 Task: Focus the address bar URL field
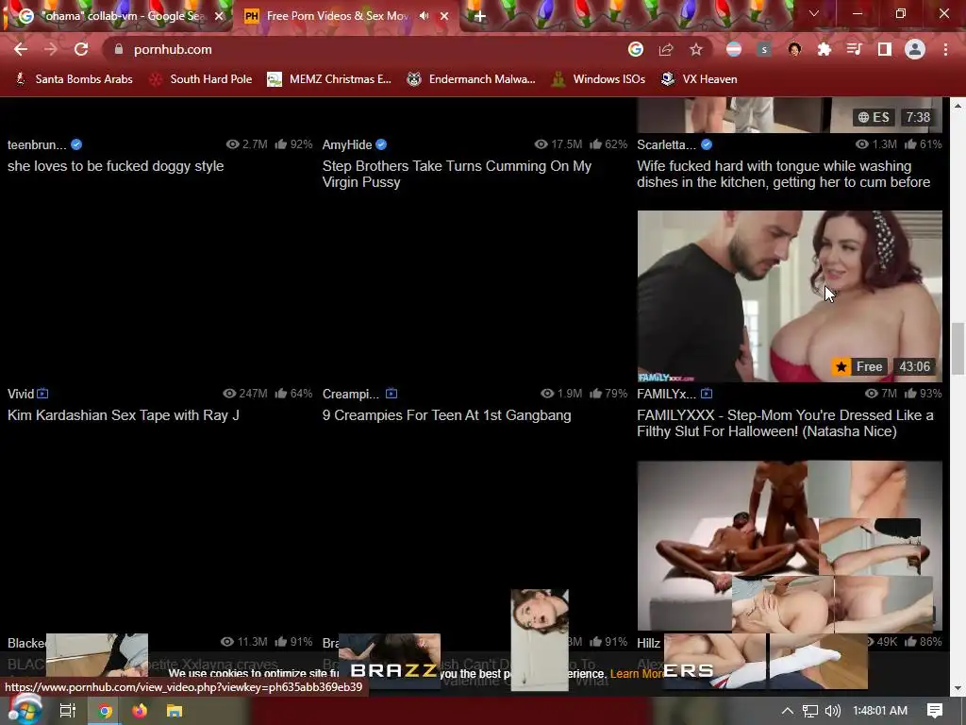pyautogui.click(x=370, y=49)
